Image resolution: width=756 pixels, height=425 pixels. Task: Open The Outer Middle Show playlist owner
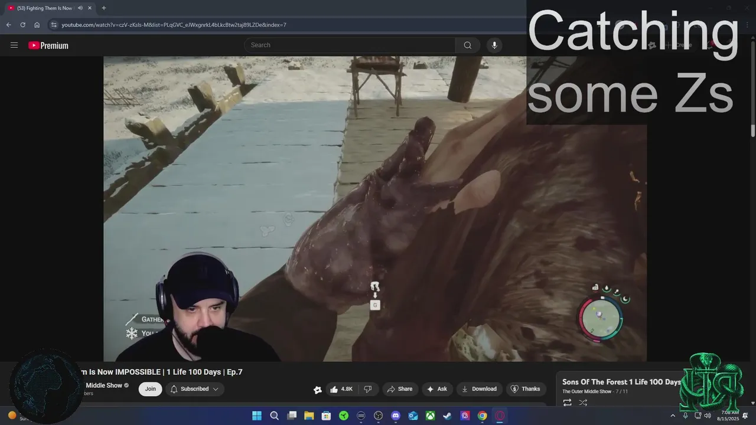pos(586,391)
